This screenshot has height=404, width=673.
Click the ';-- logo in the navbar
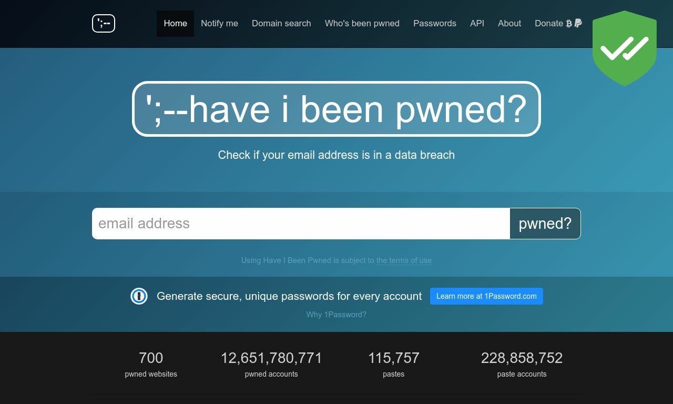pyautogui.click(x=104, y=23)
